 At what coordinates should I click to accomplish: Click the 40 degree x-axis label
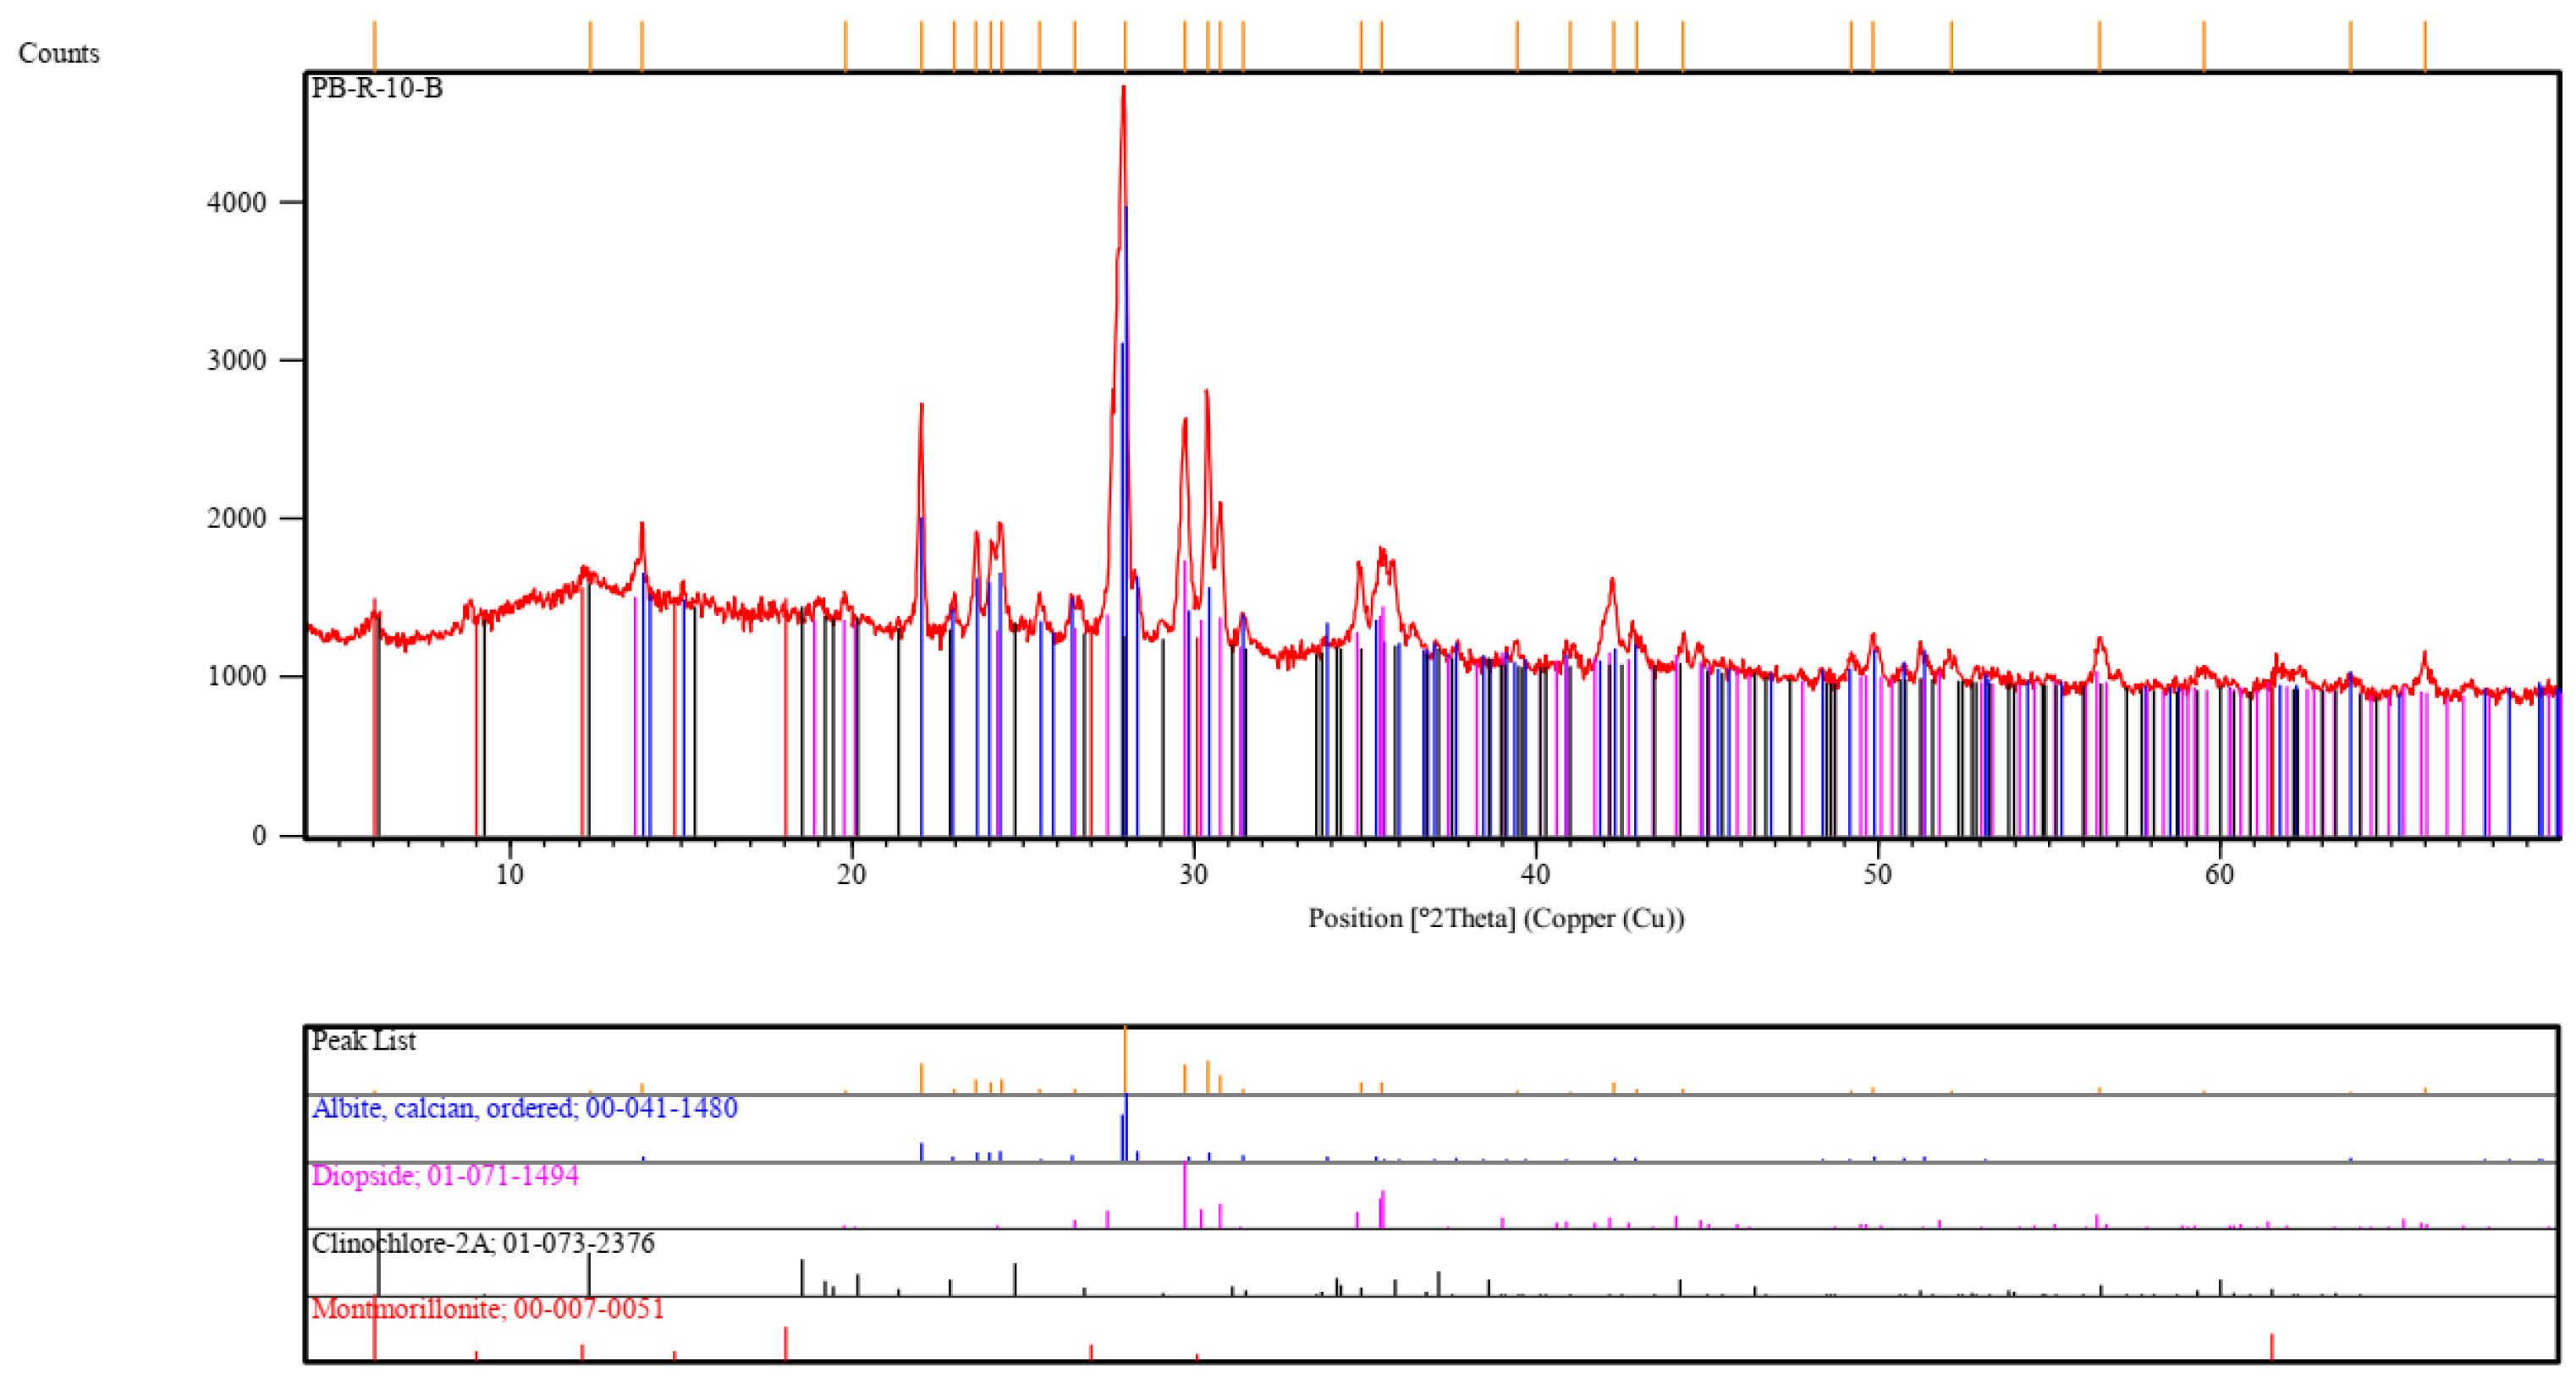point(1535,876)
